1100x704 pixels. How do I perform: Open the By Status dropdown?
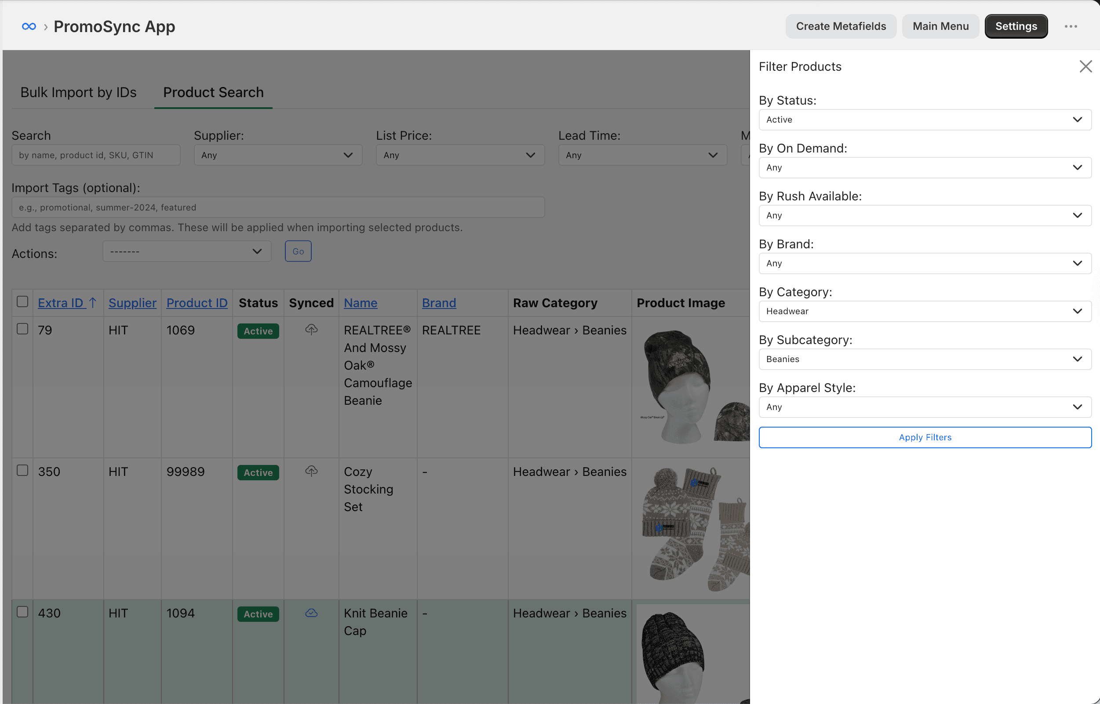click(925, 120)
